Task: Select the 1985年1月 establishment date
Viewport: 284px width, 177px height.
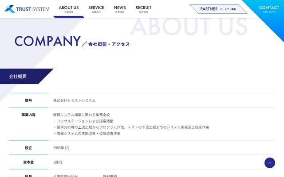Action: tap(61, 148)
